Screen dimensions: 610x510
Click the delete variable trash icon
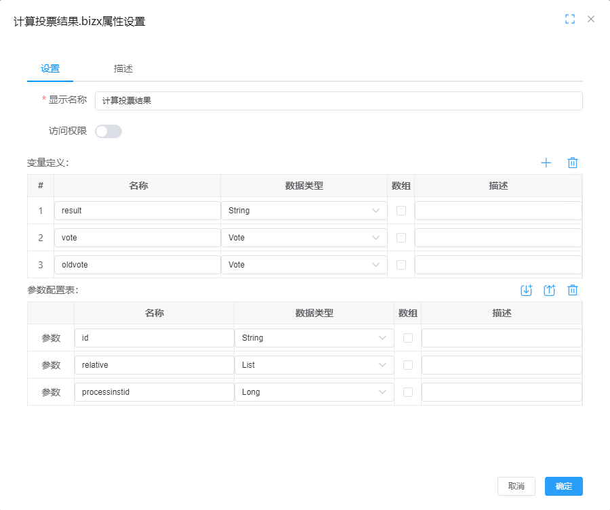coord(573,163)
